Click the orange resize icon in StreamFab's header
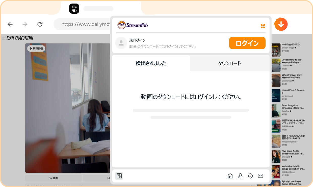This screenshot has height=187, width=313. click(263, 26)
